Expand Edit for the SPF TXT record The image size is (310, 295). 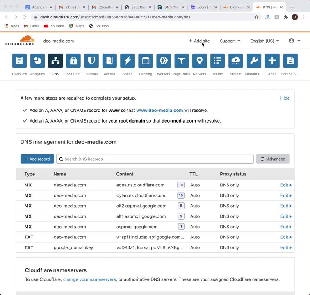tap(286, 237)
